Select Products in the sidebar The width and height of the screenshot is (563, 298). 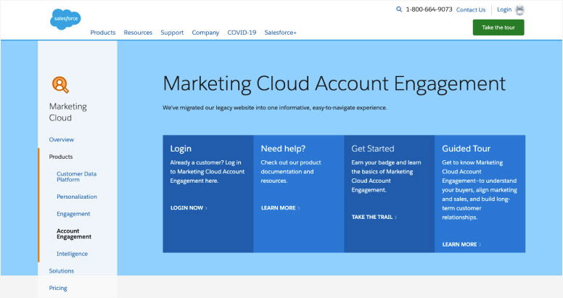(61, 157)
